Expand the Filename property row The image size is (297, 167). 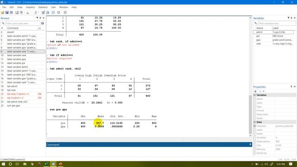(255, 126)
